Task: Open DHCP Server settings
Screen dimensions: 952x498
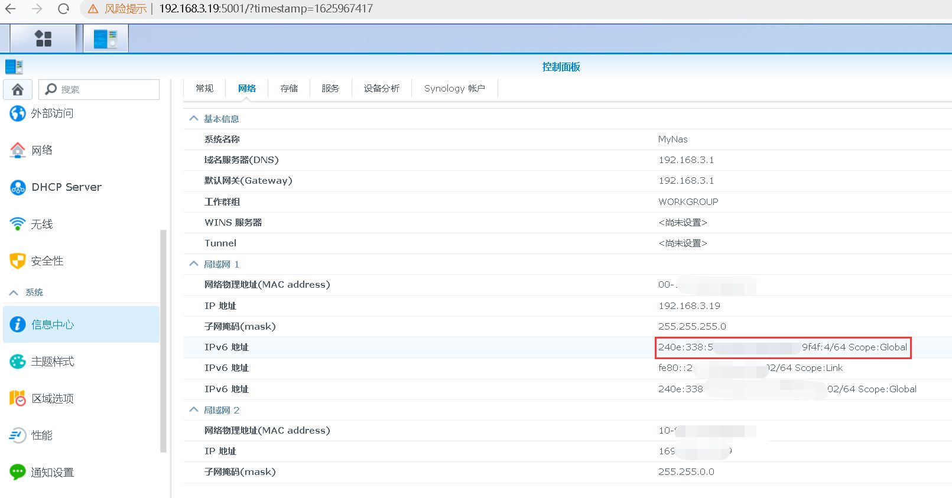Action: pos(66,187)
